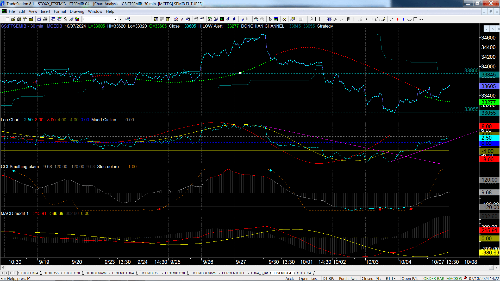Select the pencil trendline drawing tool
The image size is (500, 281).
pyautogui.click(x=383, y=19)
